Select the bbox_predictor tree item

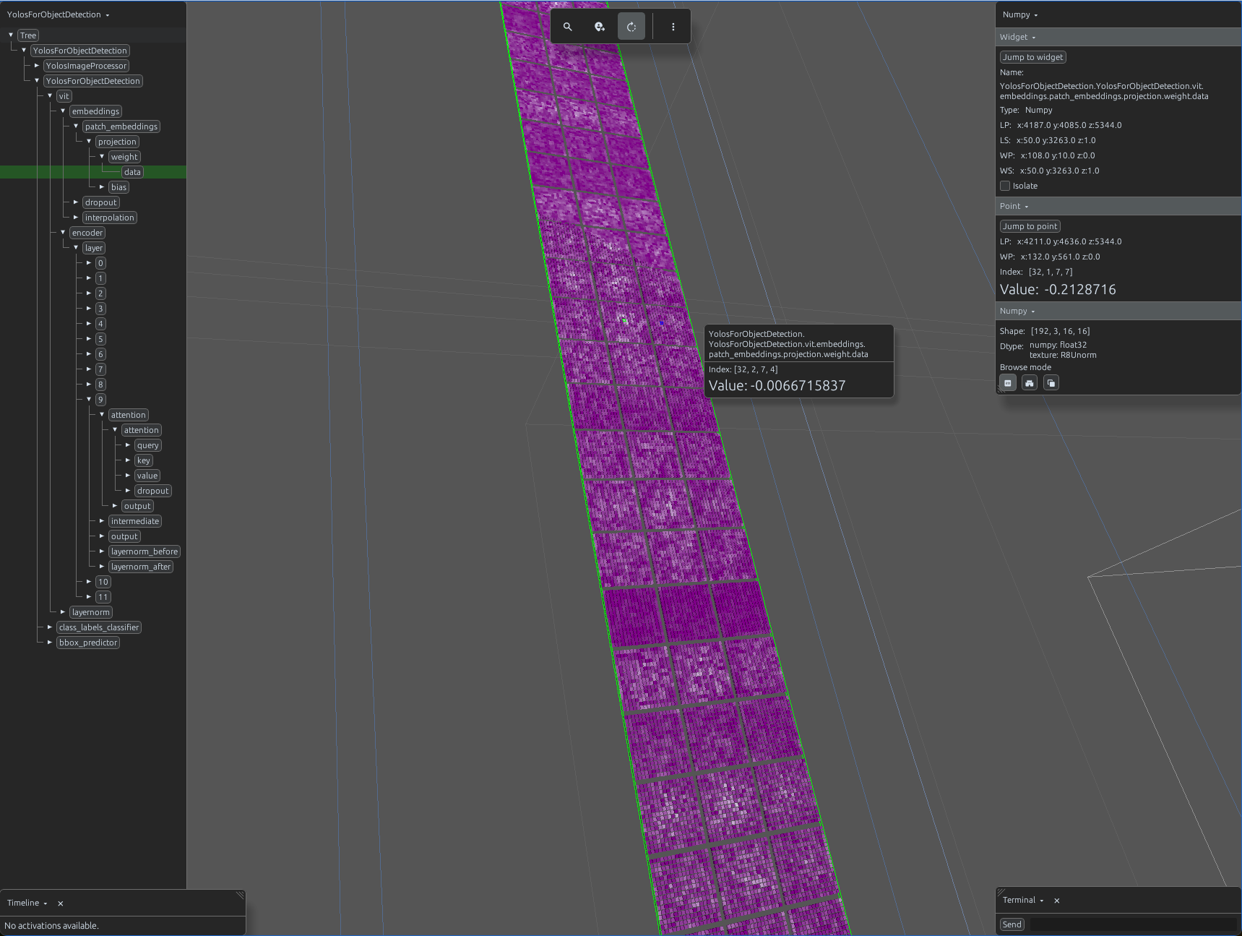88,643
